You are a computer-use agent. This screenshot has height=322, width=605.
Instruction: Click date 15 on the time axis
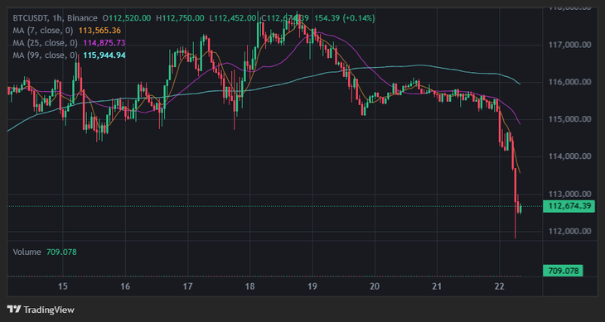(x=63, y=286)
